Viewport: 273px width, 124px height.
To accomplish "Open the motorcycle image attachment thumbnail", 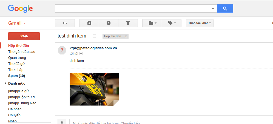I will pos(94,89).
